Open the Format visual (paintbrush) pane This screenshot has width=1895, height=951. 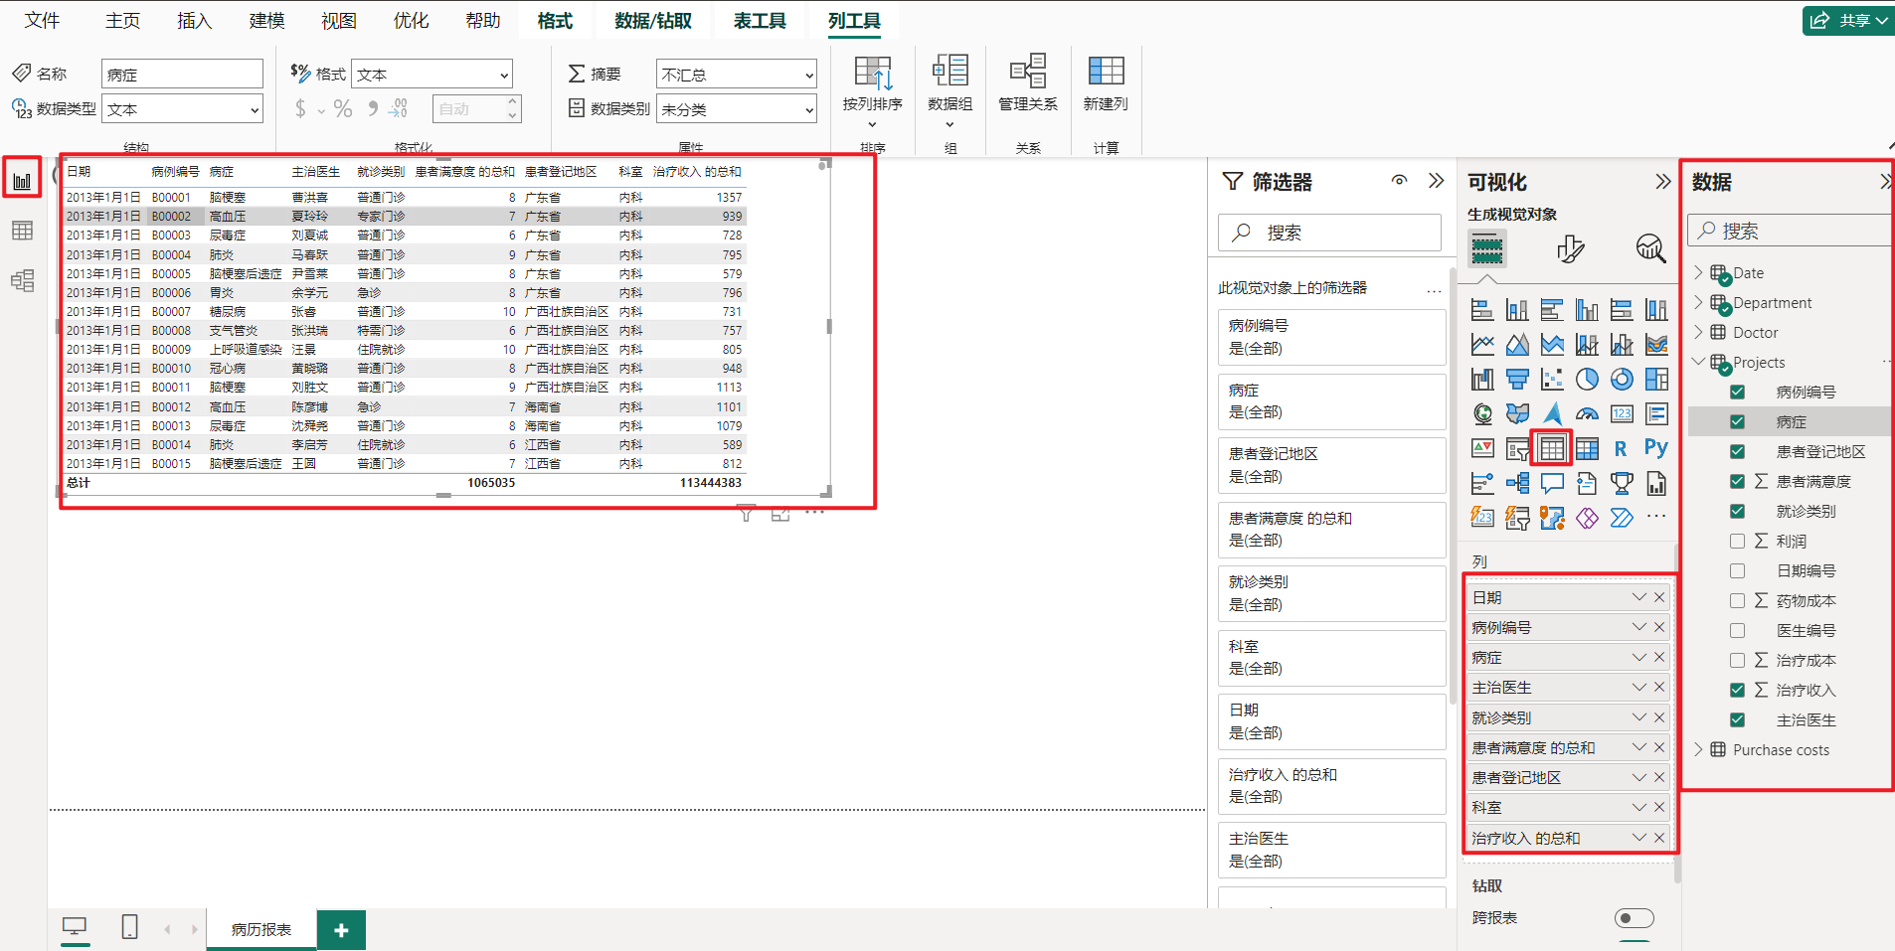(x=1570, y=248)
